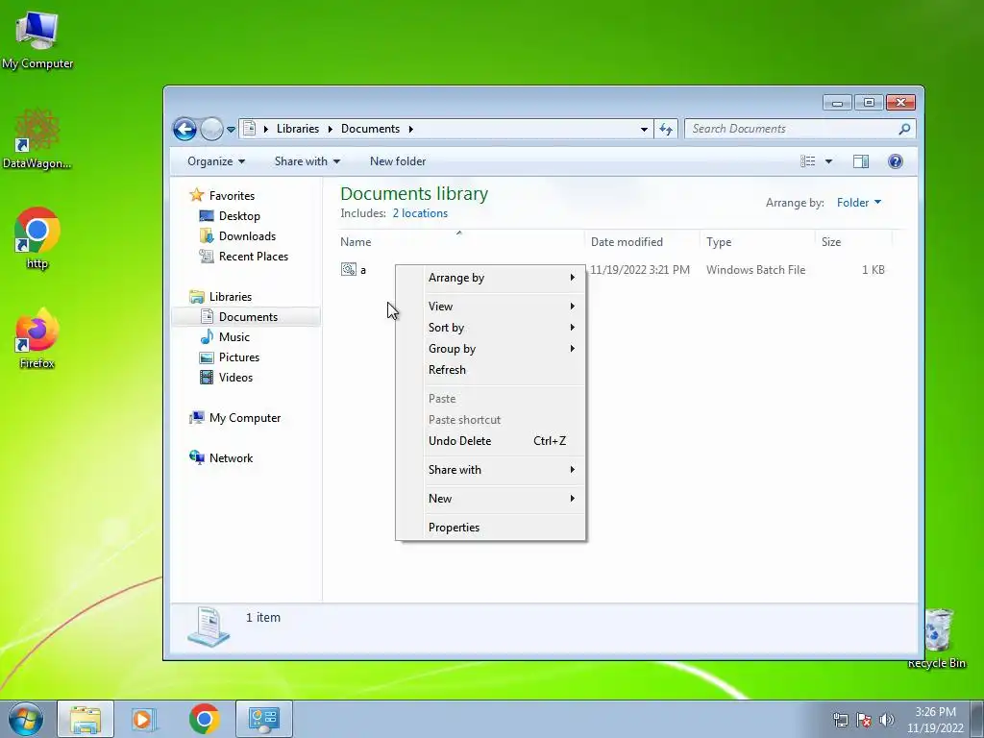Select Desktop in Favorites
Screen dimensions: 984x738
pos(239,216)
